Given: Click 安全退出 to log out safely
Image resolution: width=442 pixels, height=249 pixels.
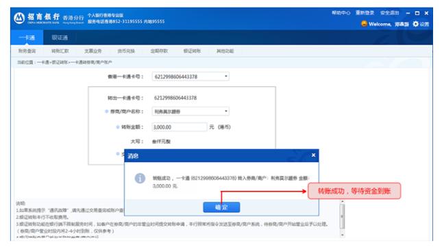Looking at the screenshot, I should (x=390, y=13).
